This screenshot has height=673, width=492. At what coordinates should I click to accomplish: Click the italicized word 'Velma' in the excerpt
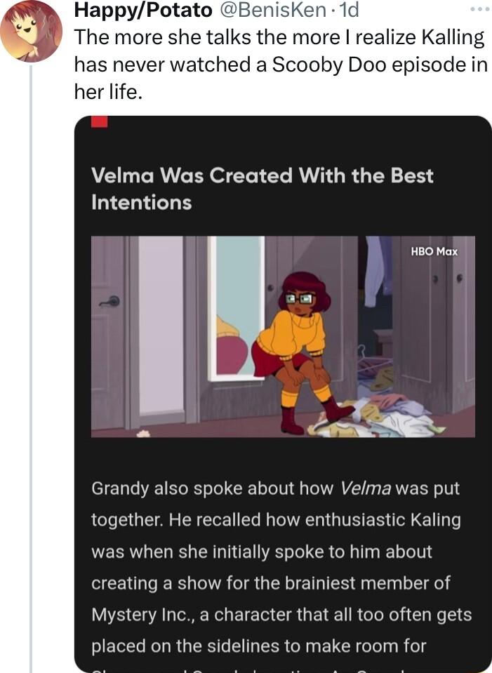366,490
